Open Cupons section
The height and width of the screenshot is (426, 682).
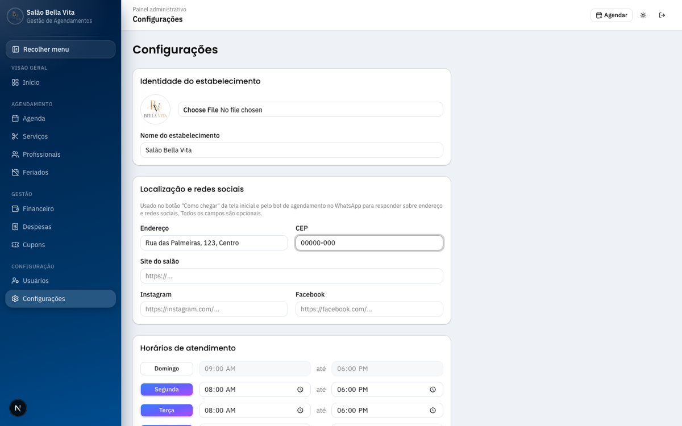pyautogui.click(x=60, y=245)
